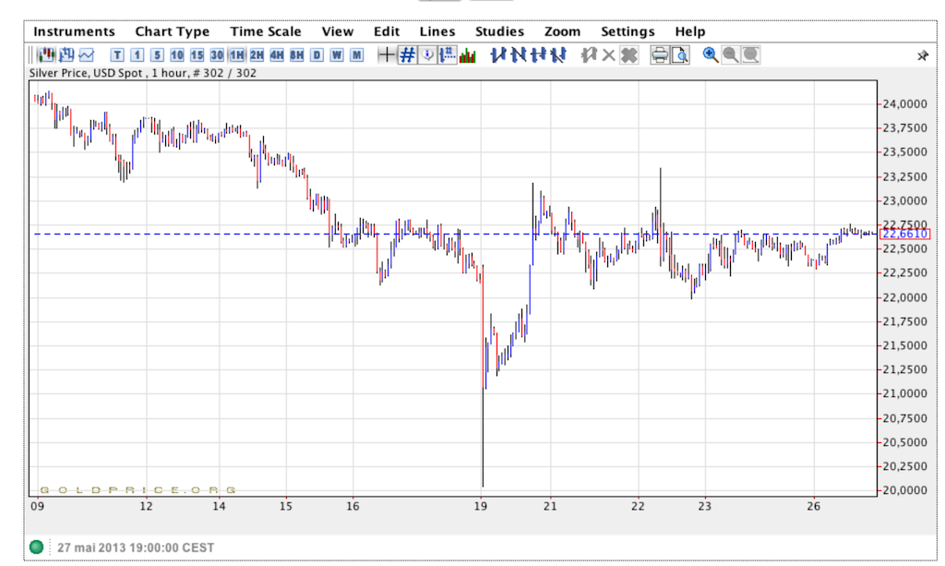
Task: Click the 30 minute interval button
Action: pyautogui.click(x=217, y=55)
